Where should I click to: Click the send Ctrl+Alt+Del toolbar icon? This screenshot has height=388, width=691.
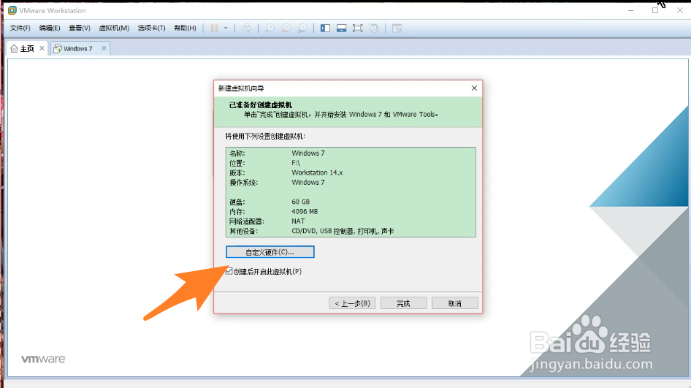tap(247, 28)
